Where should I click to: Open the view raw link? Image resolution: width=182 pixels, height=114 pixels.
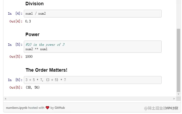tap(172, 108)
